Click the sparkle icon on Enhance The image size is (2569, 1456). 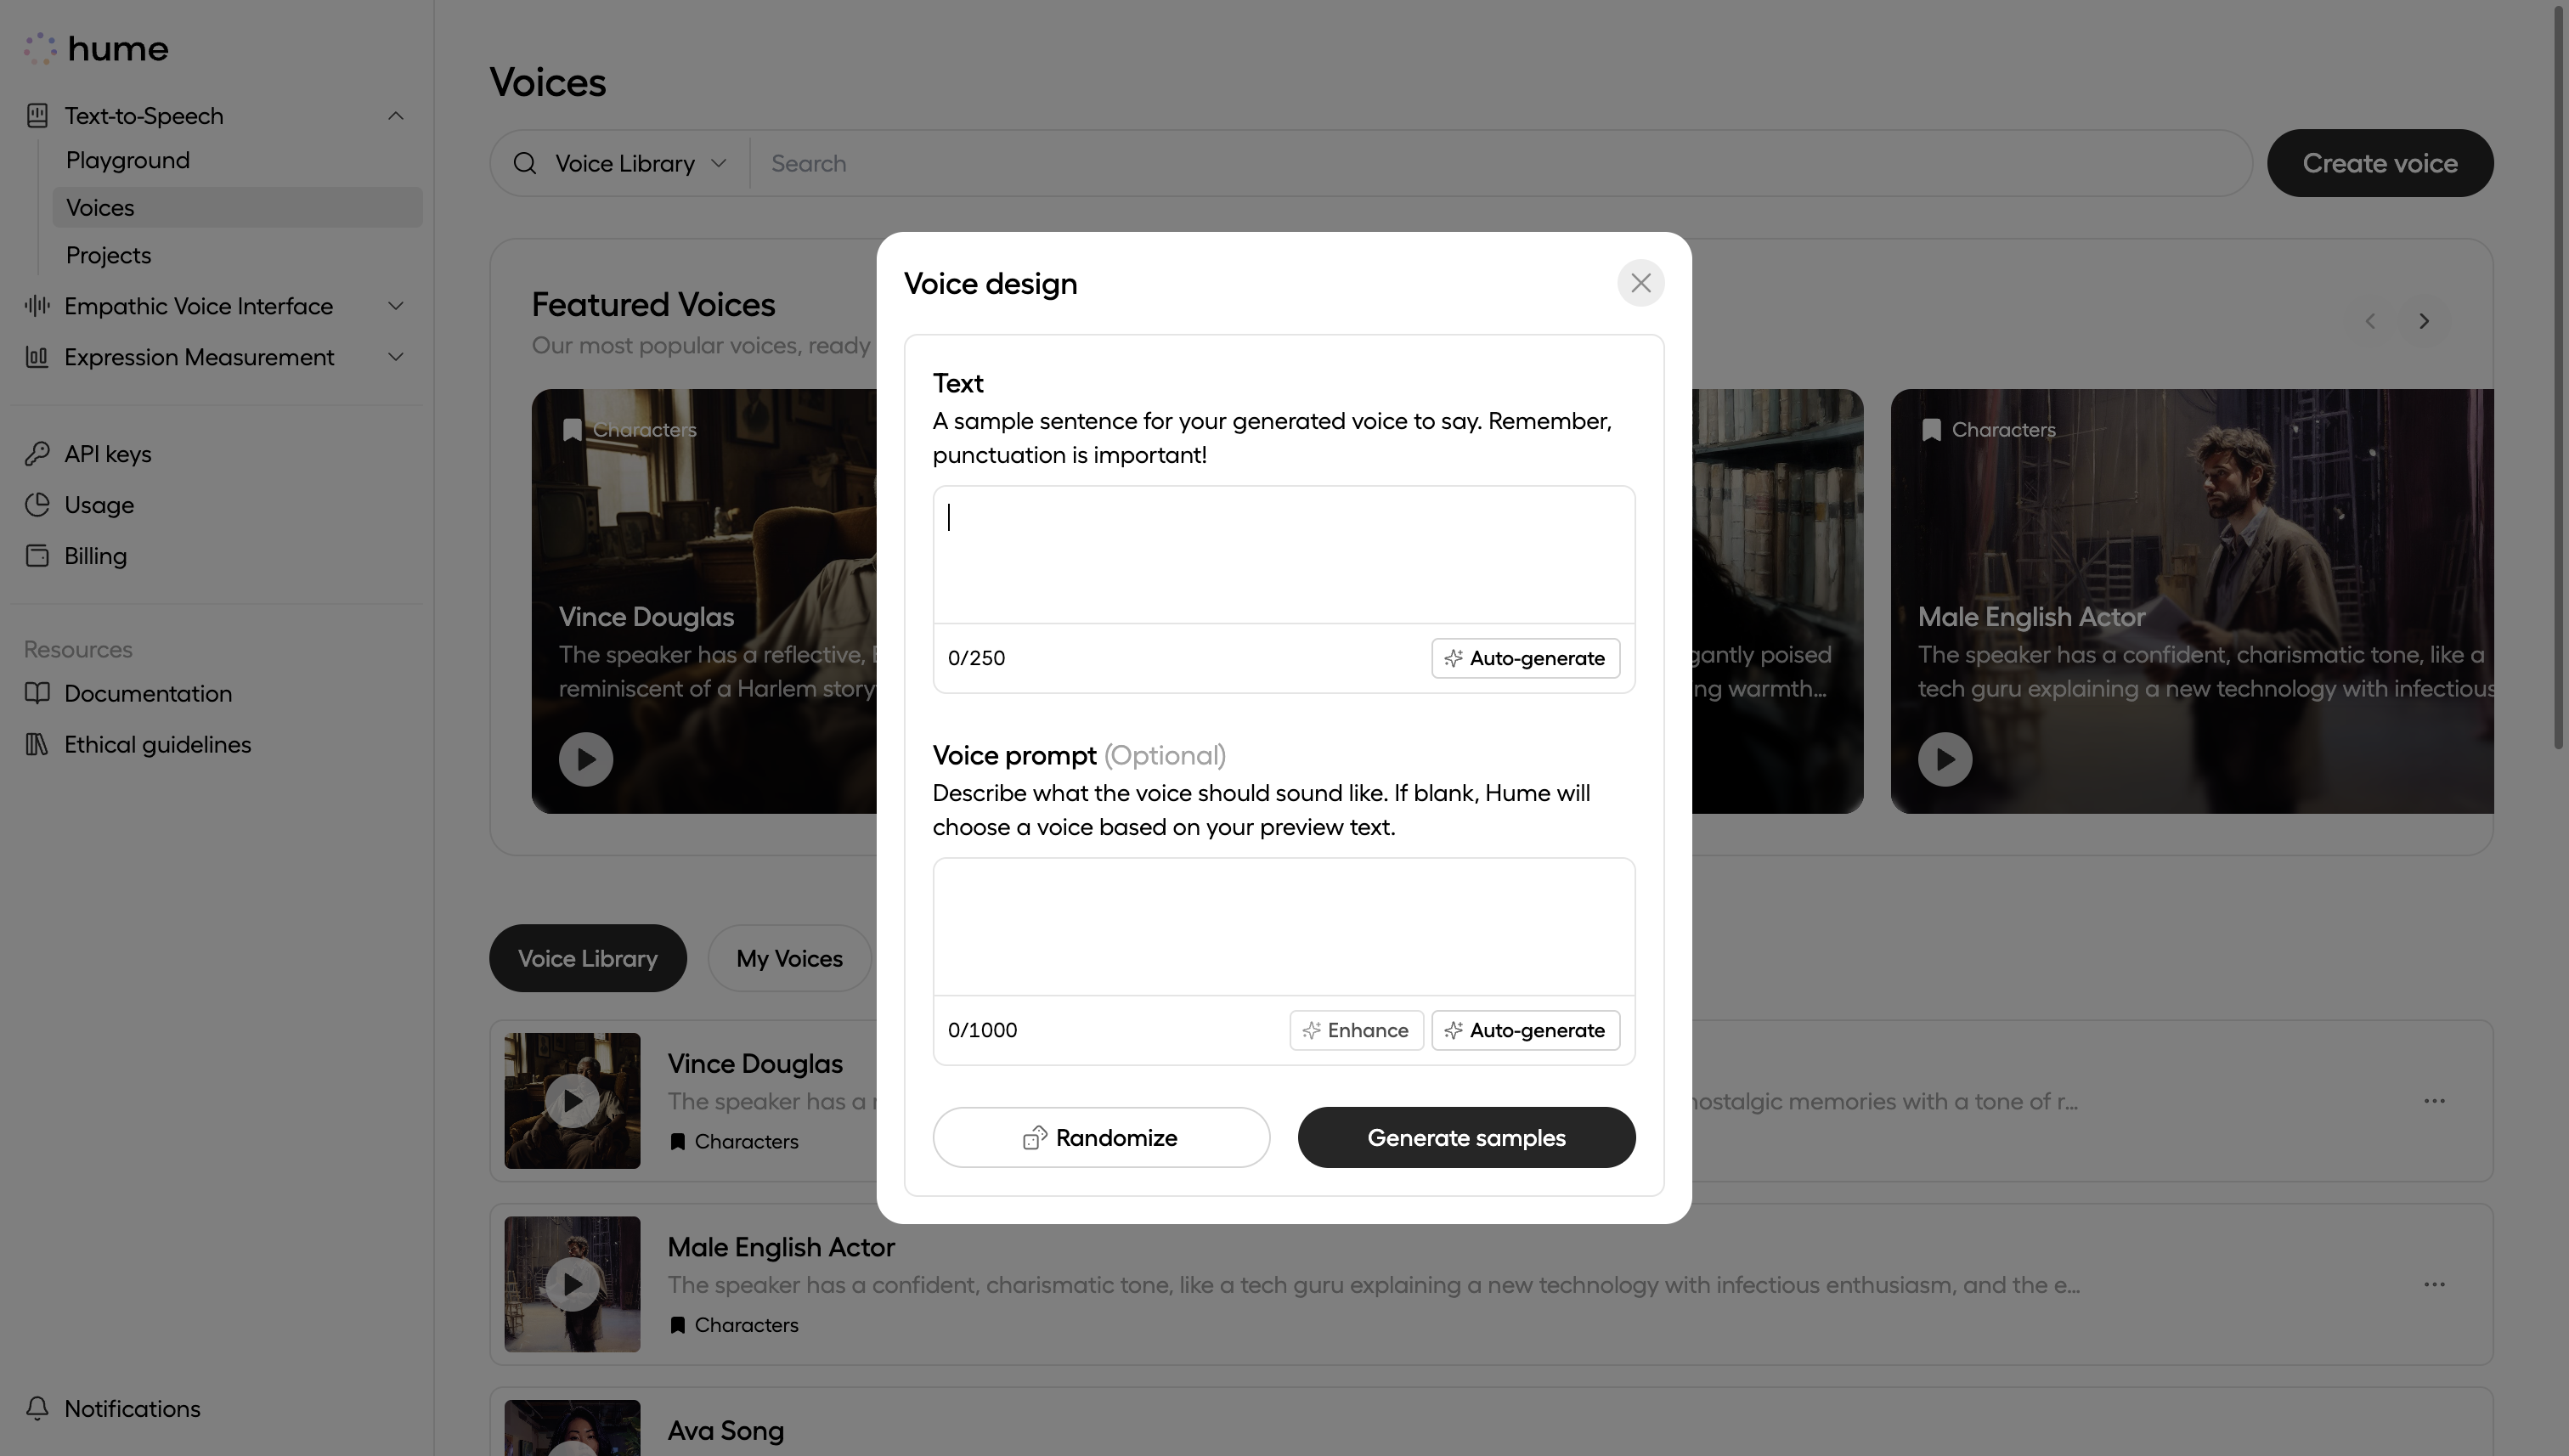pos(1312,1030)
